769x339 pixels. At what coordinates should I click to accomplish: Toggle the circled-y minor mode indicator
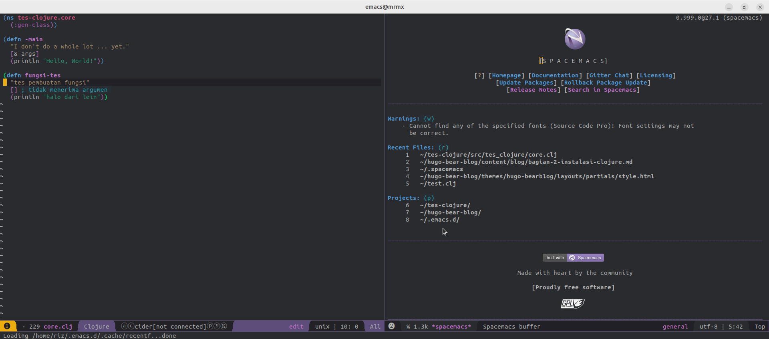point(217,326)
